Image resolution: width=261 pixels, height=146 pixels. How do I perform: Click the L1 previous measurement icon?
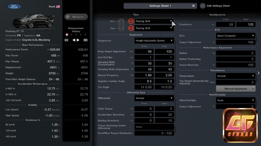tap(67, 40)
